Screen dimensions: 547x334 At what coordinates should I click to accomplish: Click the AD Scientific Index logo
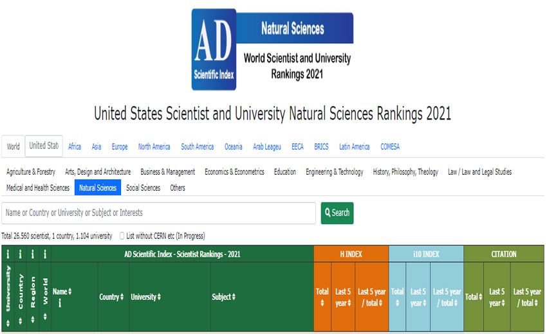(215, 49)
